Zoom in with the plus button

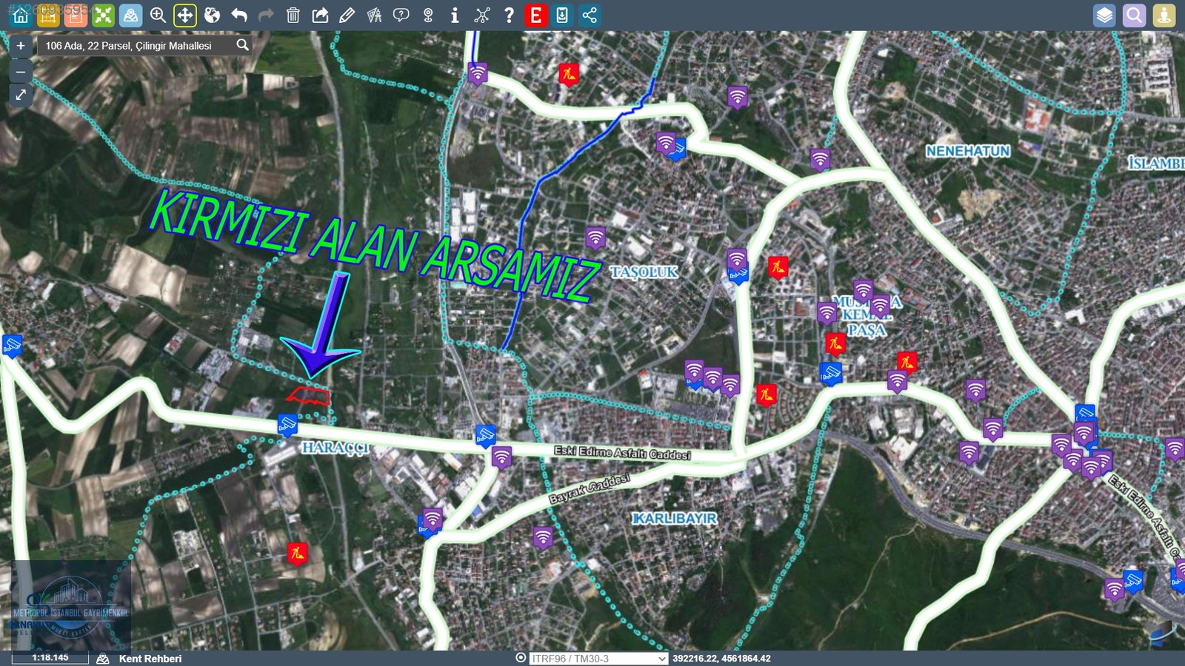coord(21,46)
